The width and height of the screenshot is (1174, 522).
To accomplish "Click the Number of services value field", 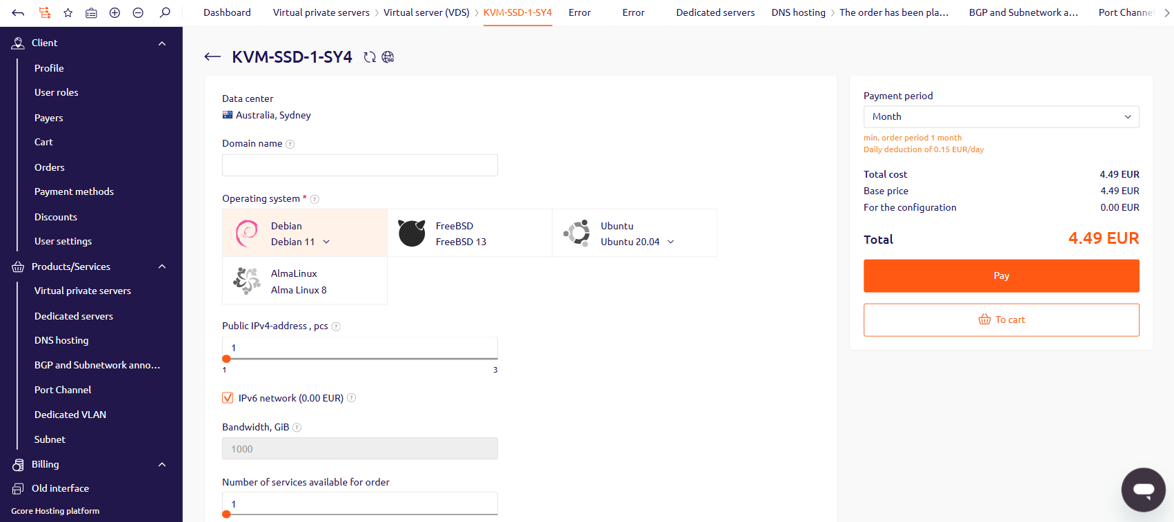I will (359, 503).
